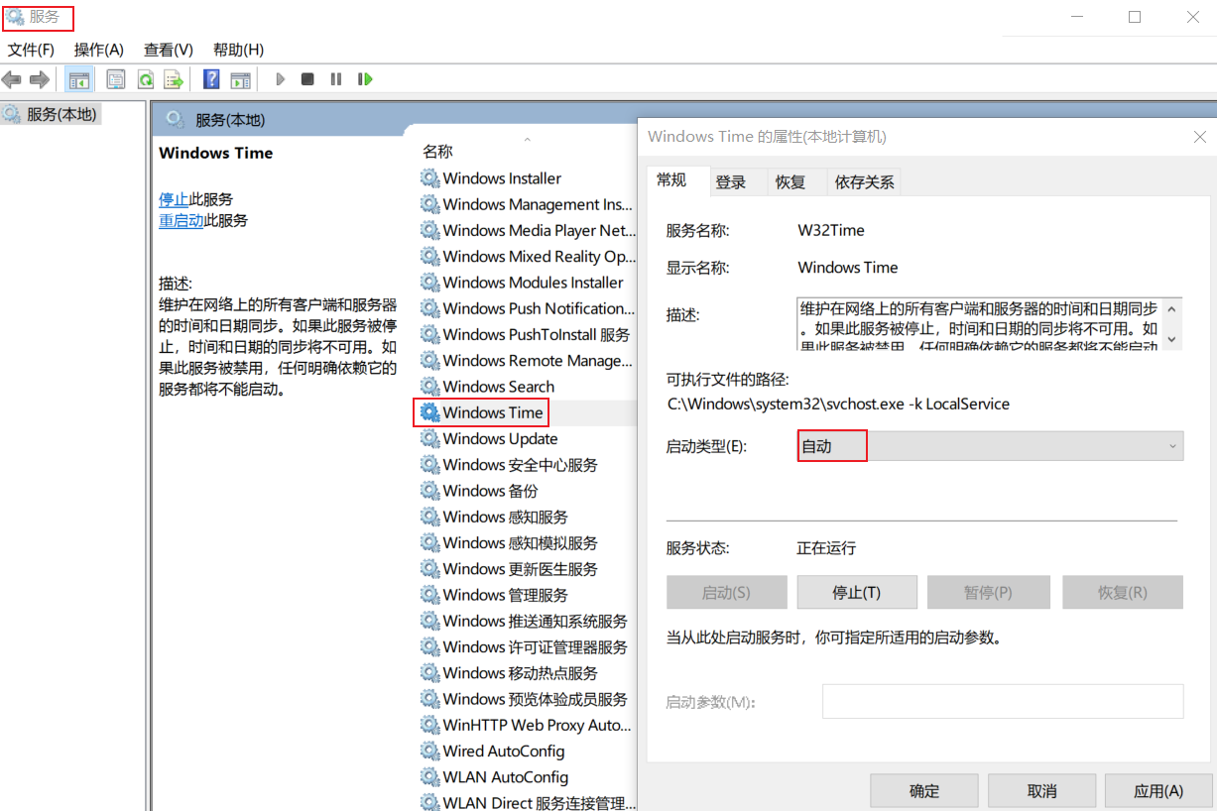Viewport: 1217px width, 811px height.
Task: Click the Back navigation arrow icon
Action: [x=12, y=79]
